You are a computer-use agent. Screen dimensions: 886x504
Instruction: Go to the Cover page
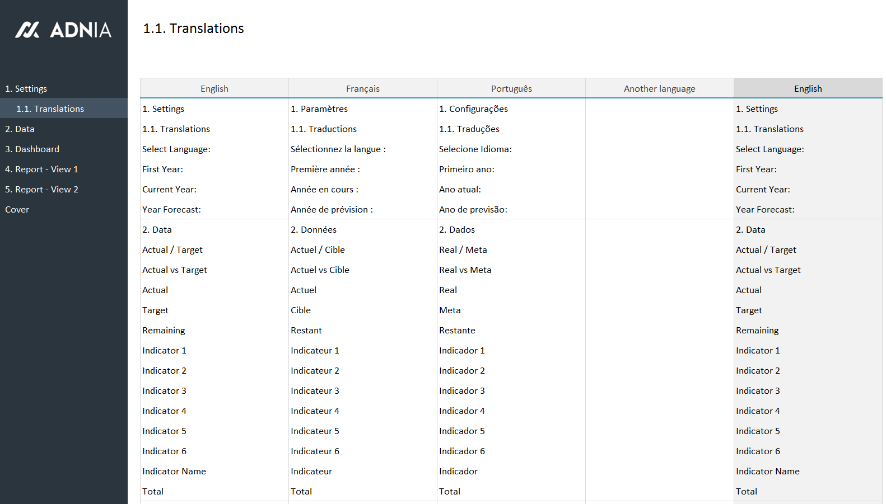[17, 210]
